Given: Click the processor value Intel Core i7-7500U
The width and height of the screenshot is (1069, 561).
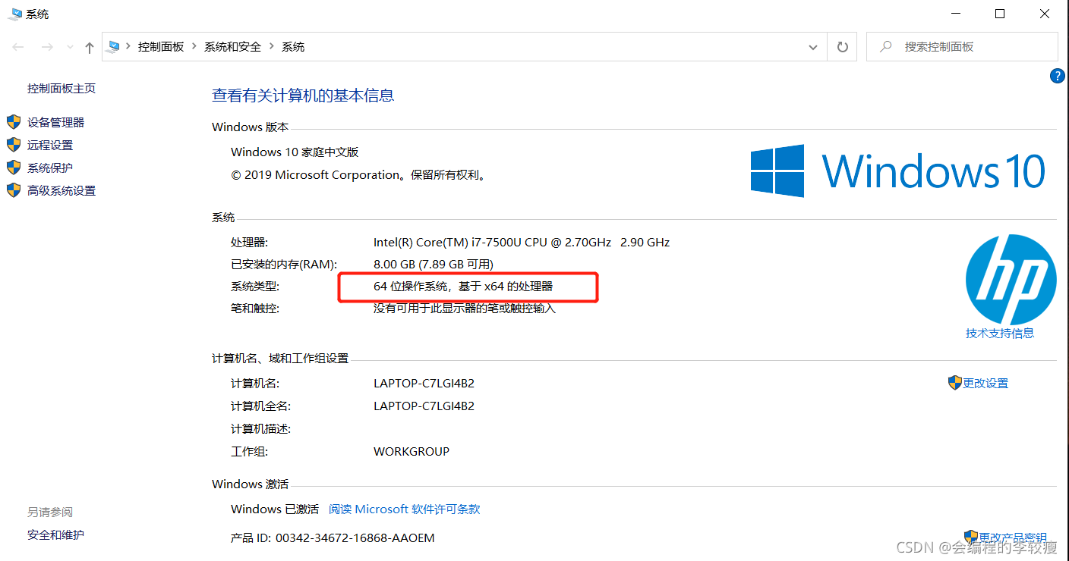Looking at the screenshot, I should click(522, 243).
